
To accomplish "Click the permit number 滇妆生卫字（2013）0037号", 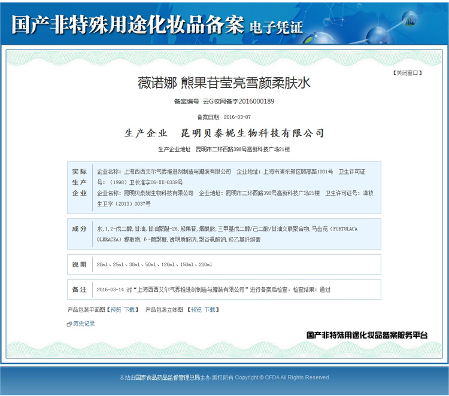I will pyautogui.click(x=235, y=198).
